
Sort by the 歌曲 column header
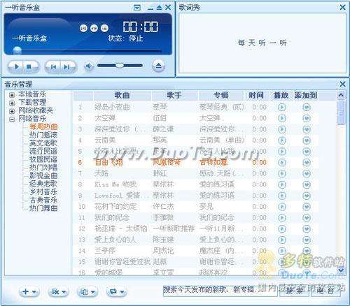(122, 96)
